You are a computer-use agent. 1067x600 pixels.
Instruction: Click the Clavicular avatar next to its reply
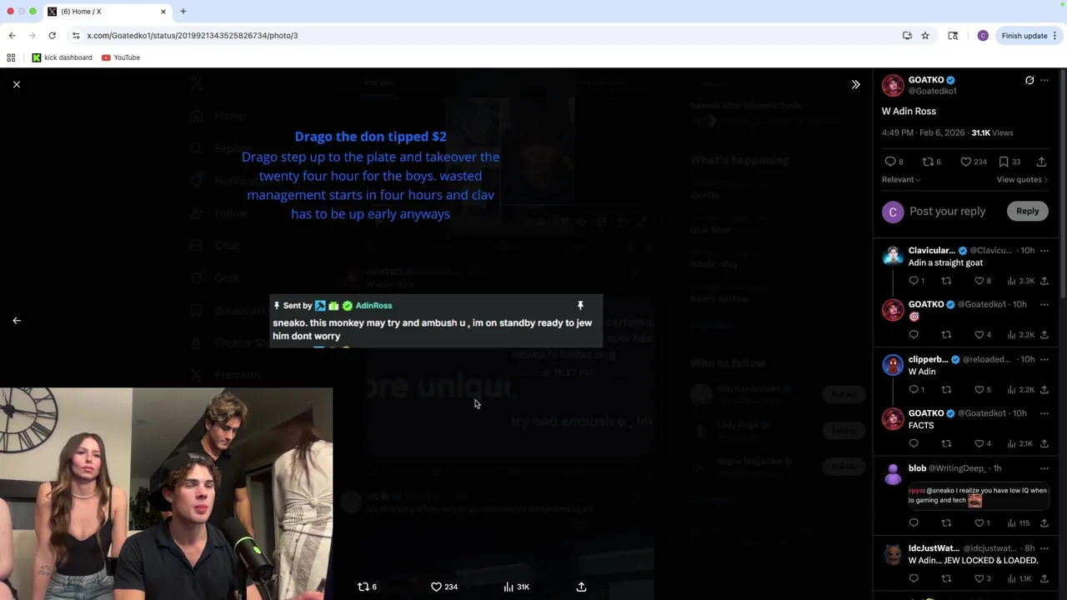pos(893,255)
